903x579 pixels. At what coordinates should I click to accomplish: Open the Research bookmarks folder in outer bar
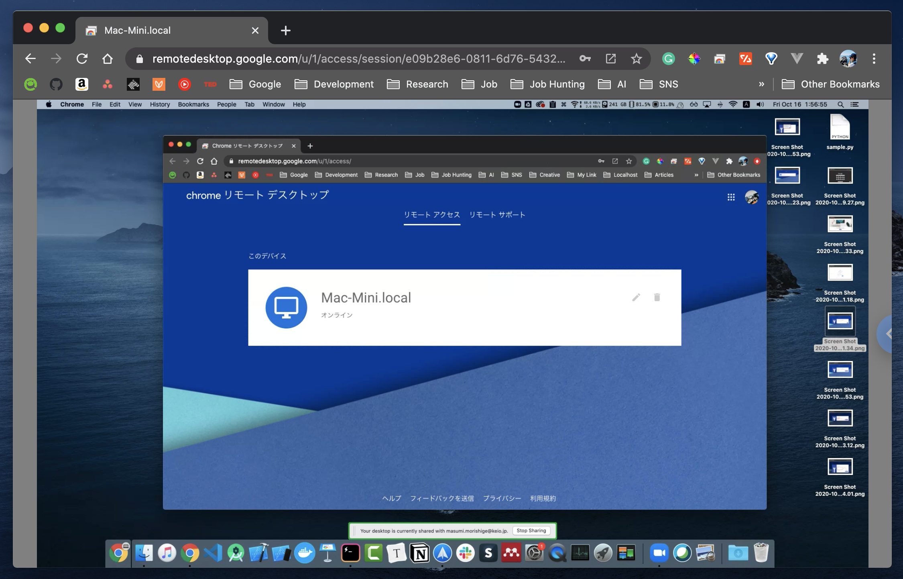point(417,84)
